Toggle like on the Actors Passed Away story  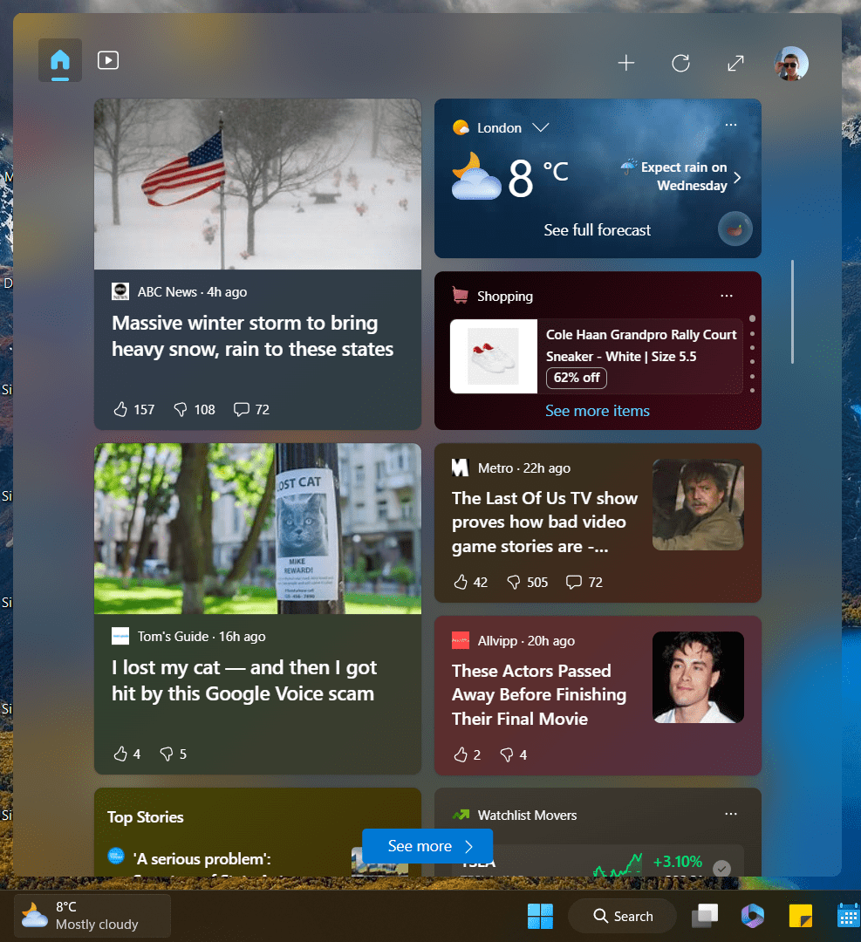point(460,754)
